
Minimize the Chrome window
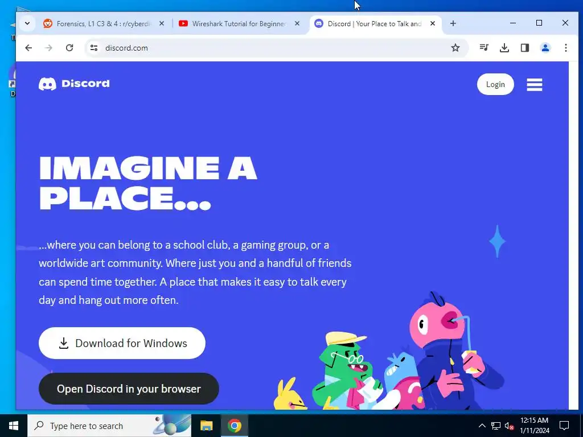pos(513,23)
